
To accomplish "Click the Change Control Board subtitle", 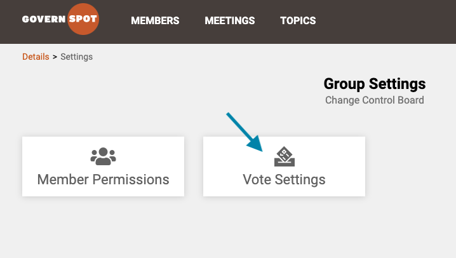I will (375, 100).
